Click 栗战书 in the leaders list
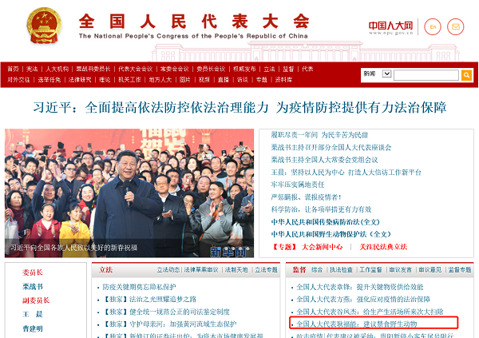479x338 pixels. tap(33, 286)
